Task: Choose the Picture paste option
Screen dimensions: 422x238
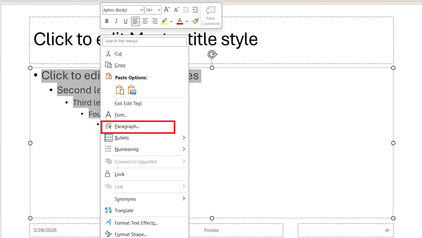Action: click(x=132, y=90)
